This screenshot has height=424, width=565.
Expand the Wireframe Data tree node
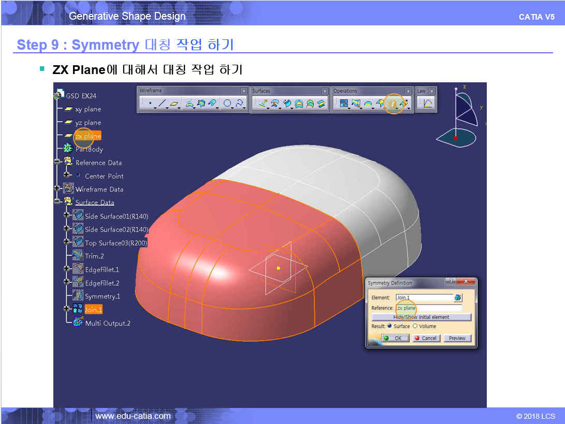pos(57,189)
